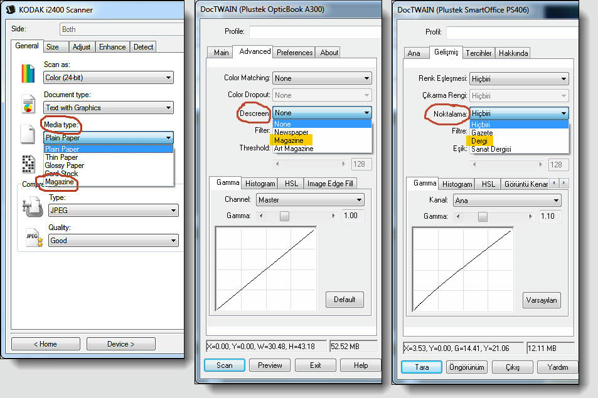Open the Color Matching dropdown in OpticBook
This screenshot has height=398, width=598.
[x=322, y=78]
